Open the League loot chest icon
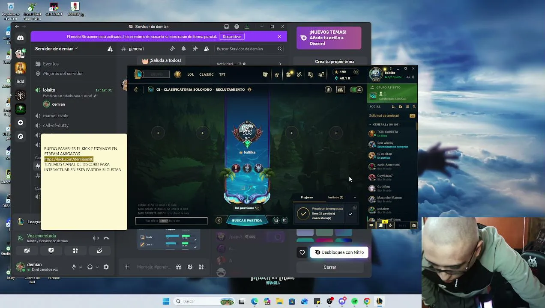 288,74
